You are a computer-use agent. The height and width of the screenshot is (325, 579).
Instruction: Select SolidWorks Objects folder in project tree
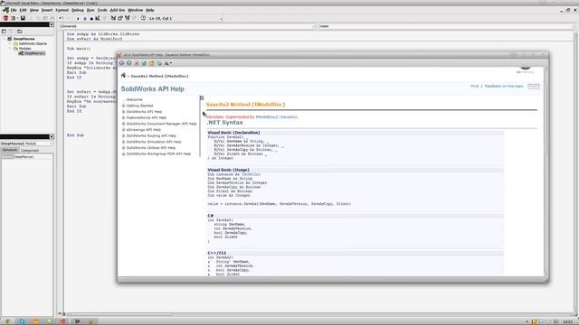click(33, 43)
